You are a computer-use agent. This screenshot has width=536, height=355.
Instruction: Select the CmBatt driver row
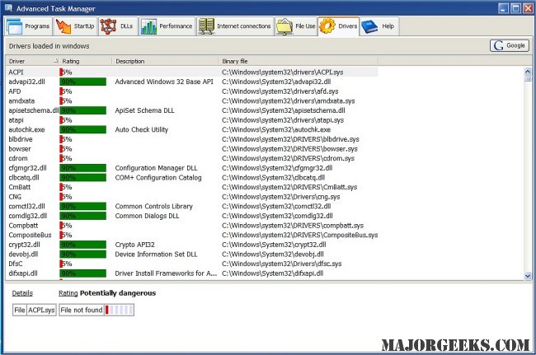(x=193, y=187)
